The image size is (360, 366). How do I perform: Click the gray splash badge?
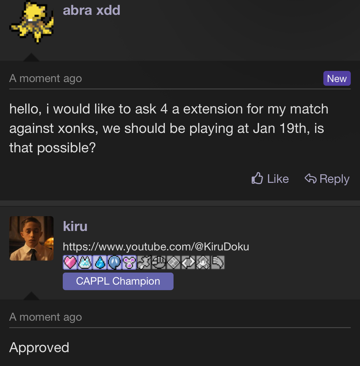[144, 263]
